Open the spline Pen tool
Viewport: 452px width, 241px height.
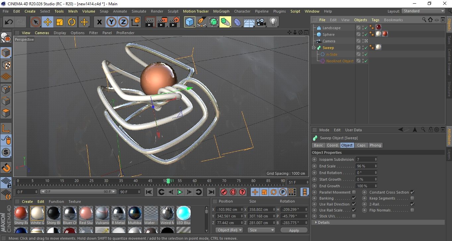[201, 22]
